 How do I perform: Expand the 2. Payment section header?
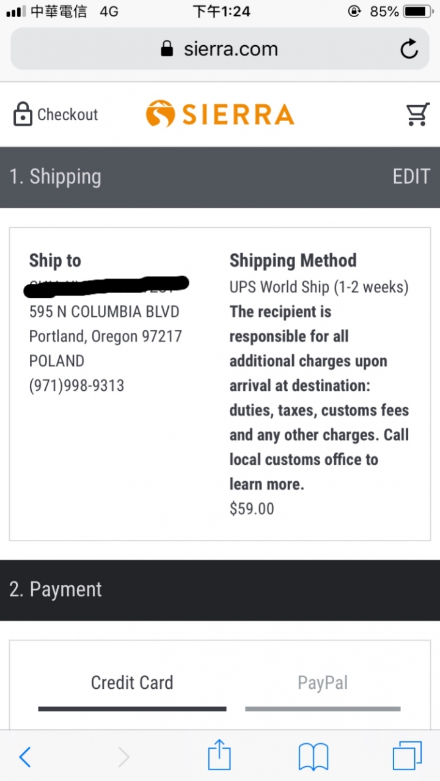pos(220,590)
